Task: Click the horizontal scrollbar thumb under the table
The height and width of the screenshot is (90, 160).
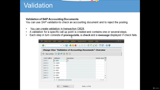Action: pyautogui.click(x=65, y=80)
